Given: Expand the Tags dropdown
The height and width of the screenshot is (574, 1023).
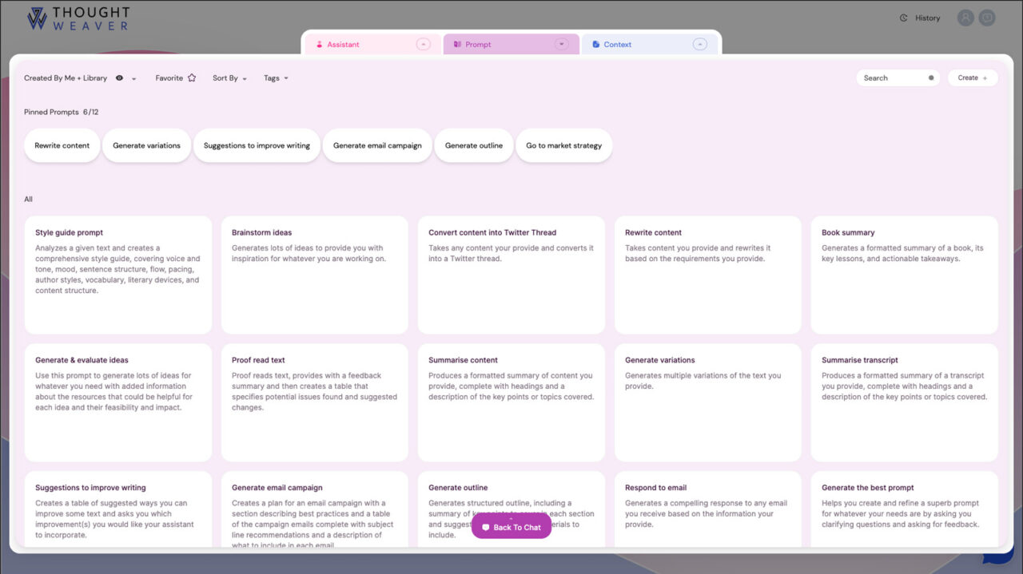Looking at the screenshot, I should pos(276,77).
